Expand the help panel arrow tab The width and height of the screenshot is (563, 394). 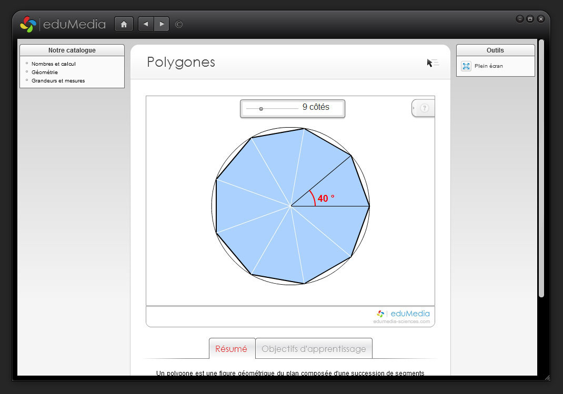coord(414,108)
